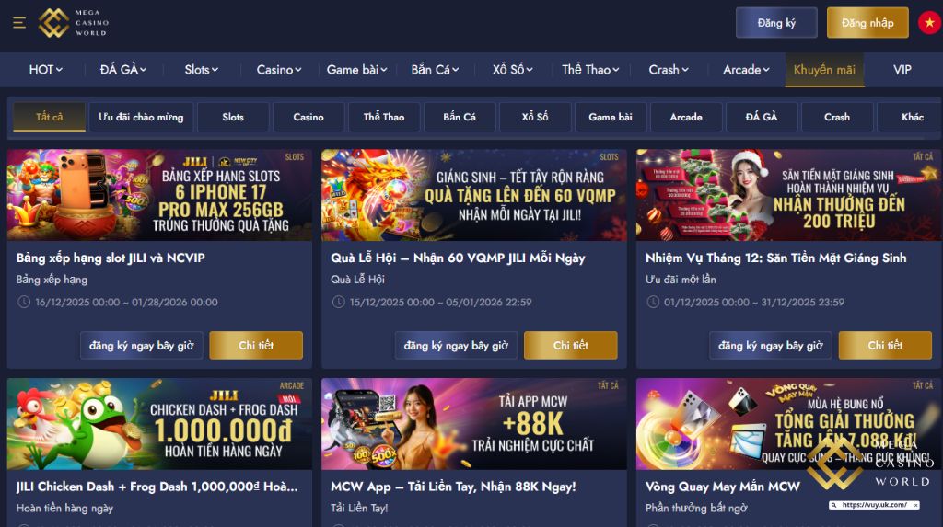This screenshot has width=943, height=527.
Task: Switch to the Game bài filter tab
Action: [611, 117]
